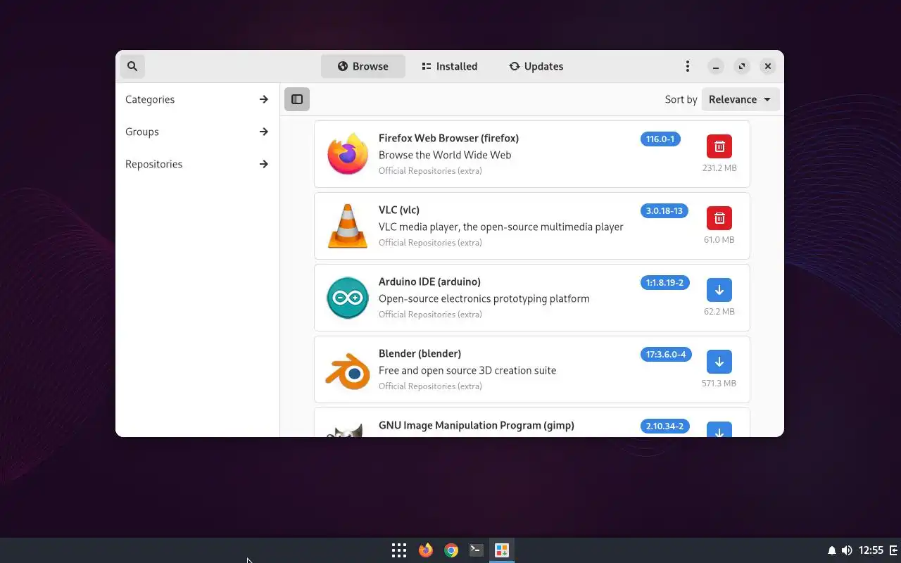The image size is (901, 563).
Task: Remove Firefox using its trash button
Action: [719, 146]
